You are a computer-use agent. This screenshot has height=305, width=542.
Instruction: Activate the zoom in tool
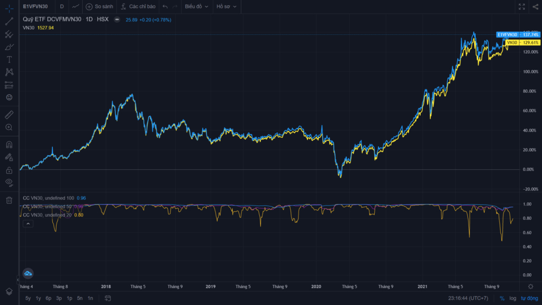pos(9,127)
